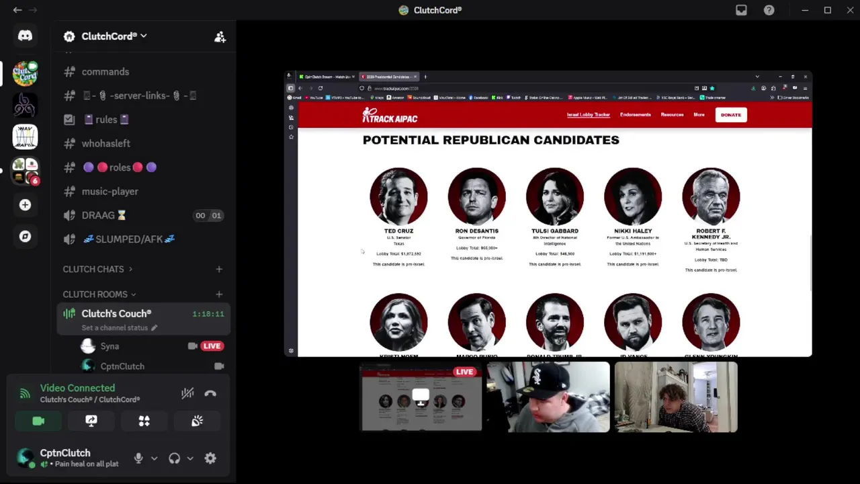Click the invite members icon beside ClutchCord
860x484 pixels.
point(220,37)
